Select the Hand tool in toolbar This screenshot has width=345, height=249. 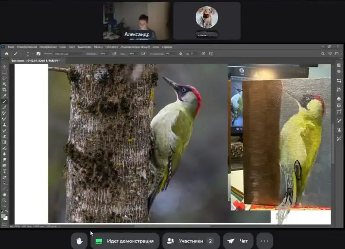tap(5, 194)
